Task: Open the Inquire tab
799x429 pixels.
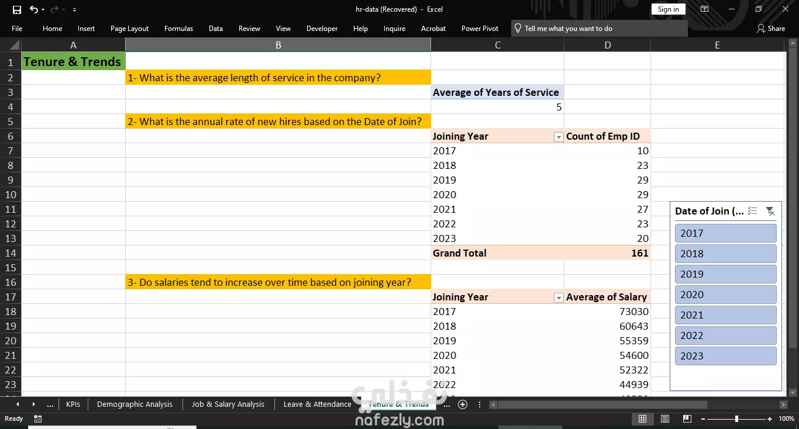Action: [394, 28]
